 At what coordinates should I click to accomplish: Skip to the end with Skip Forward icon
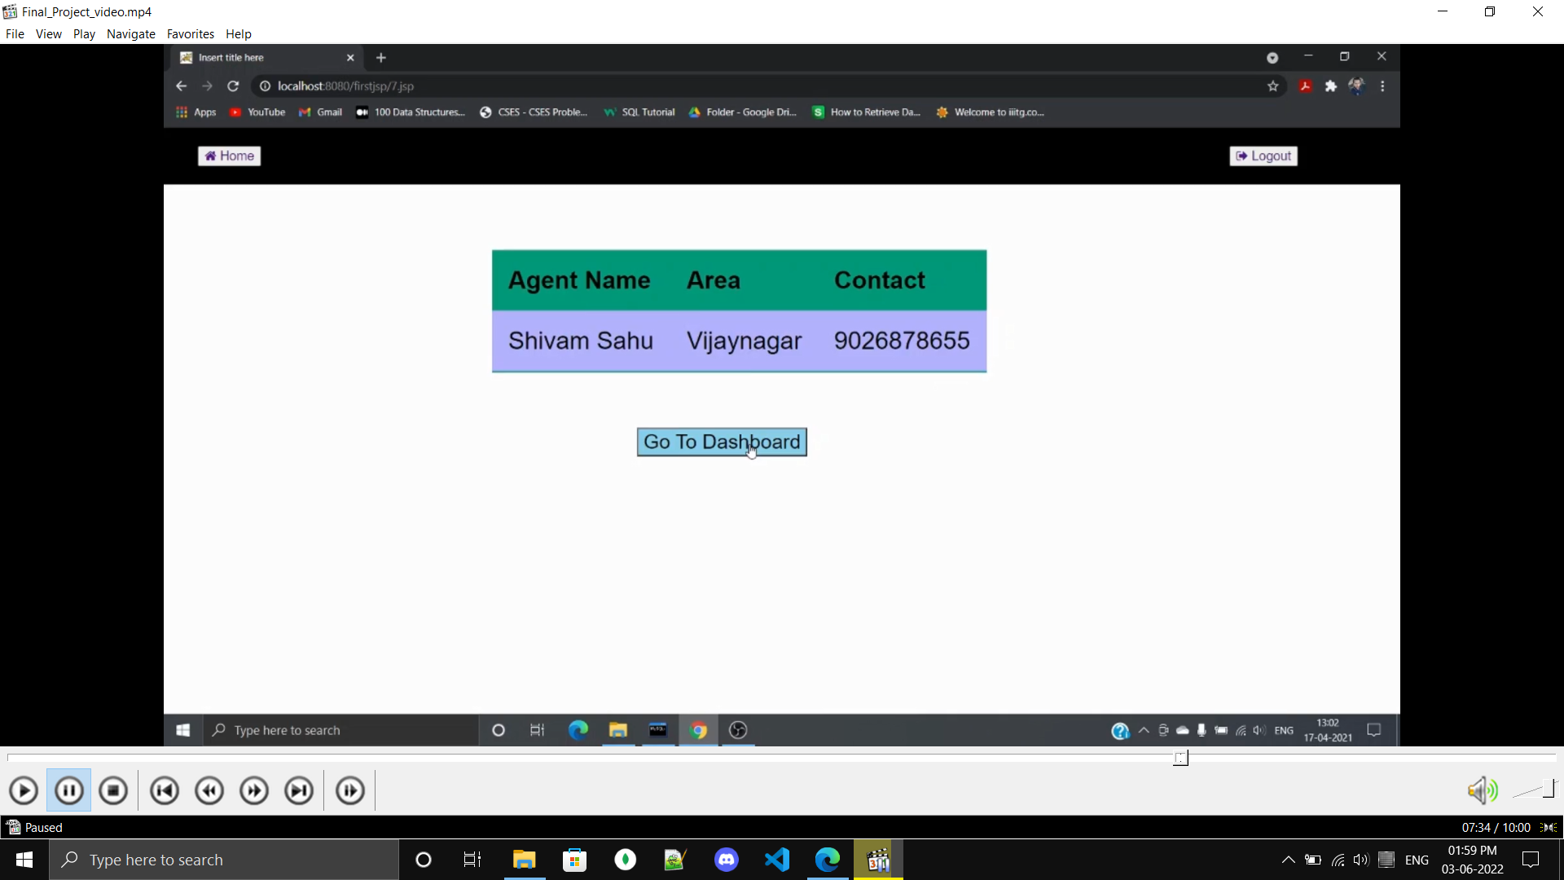click(299, 790)
